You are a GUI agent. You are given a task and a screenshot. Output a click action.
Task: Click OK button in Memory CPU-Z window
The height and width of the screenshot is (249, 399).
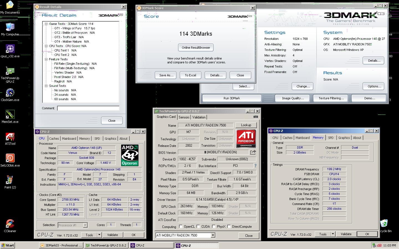coord(367,234)
